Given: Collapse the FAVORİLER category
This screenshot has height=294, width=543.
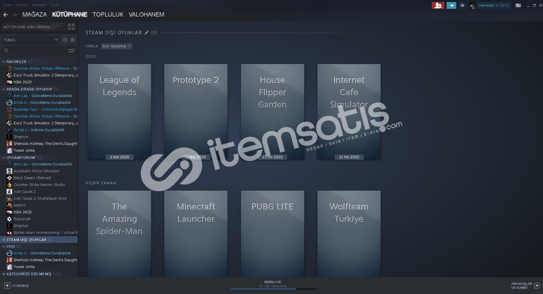Looking at the screenshot, I should tap(4, 62).
